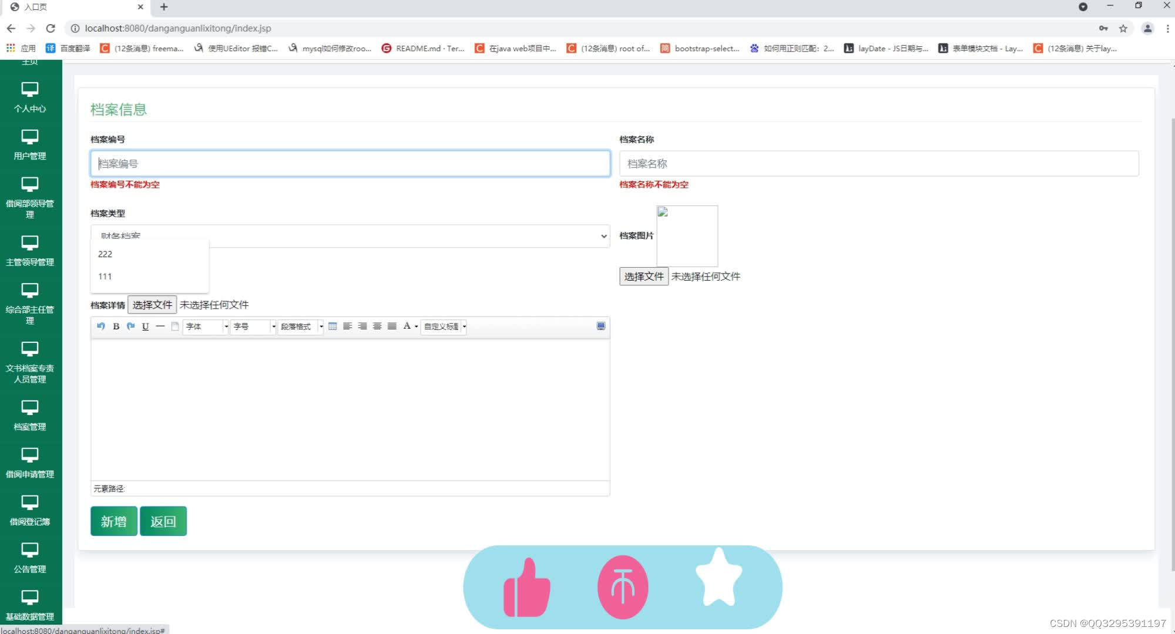Click the saved passwords key icon
Screen dimensions: 1175x634
1103,28
